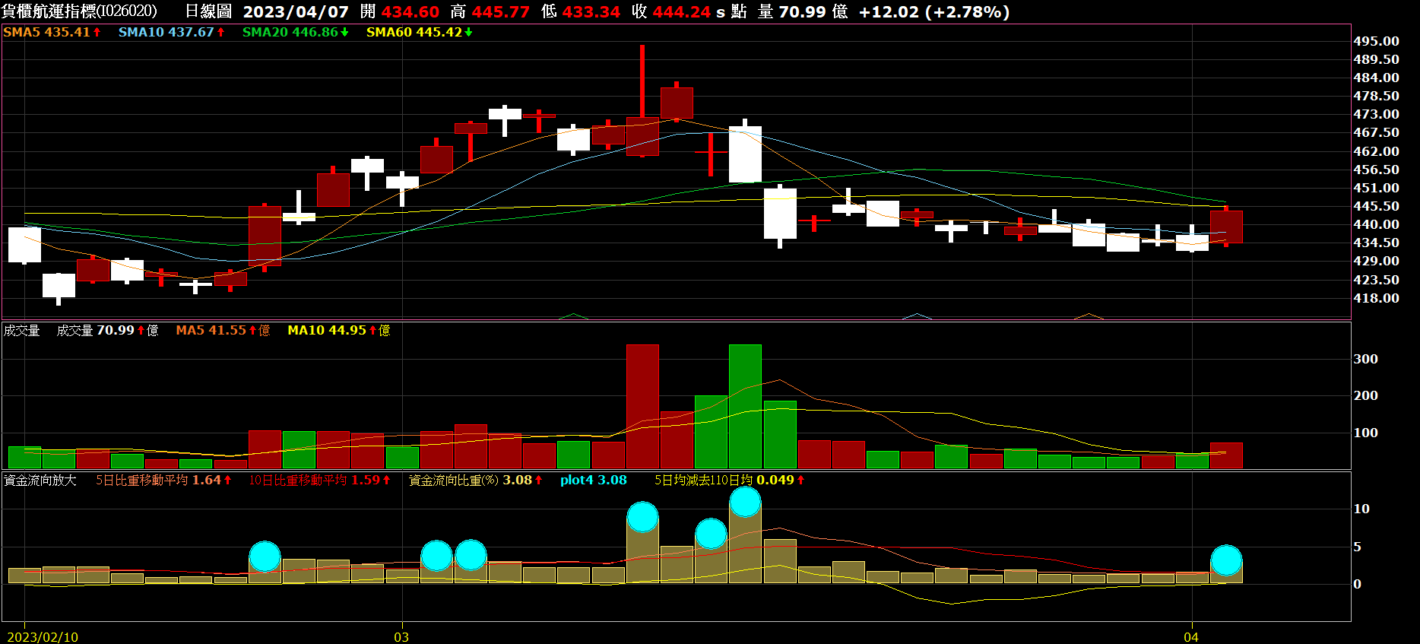This screenshot has width=1420, height=644.
Task: Click the 440.00 price axis label
Action: [1376, 224]
